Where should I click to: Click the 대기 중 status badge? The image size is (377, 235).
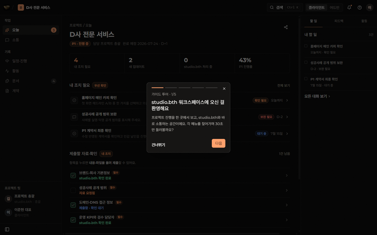pyautogui.click(x=262, y=134)
